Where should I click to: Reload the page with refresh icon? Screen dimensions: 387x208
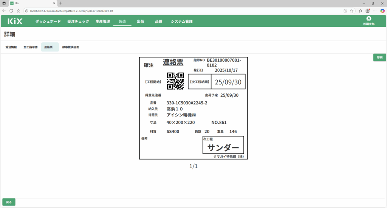coord(11,11)
